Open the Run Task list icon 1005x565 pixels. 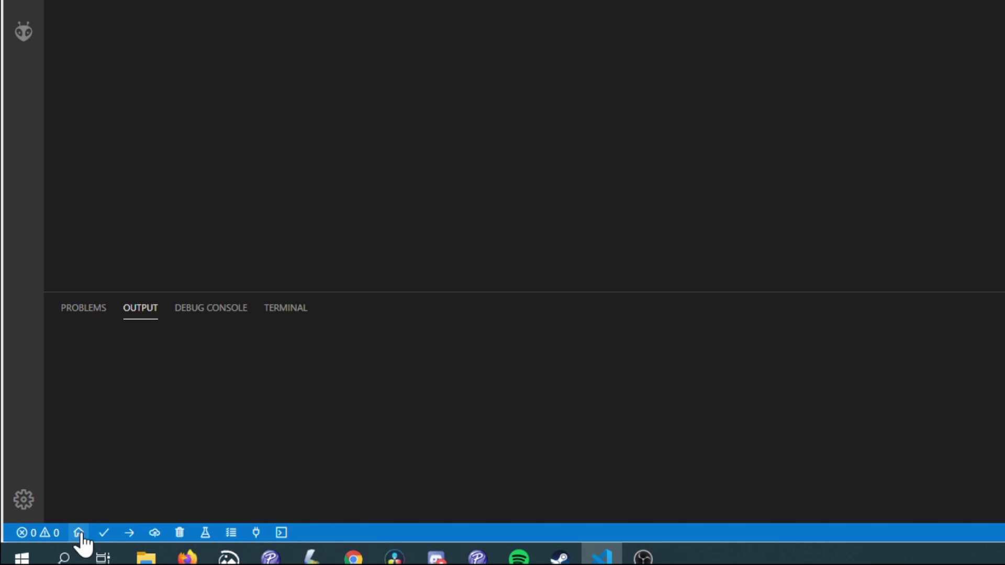[x=231, y=533]
